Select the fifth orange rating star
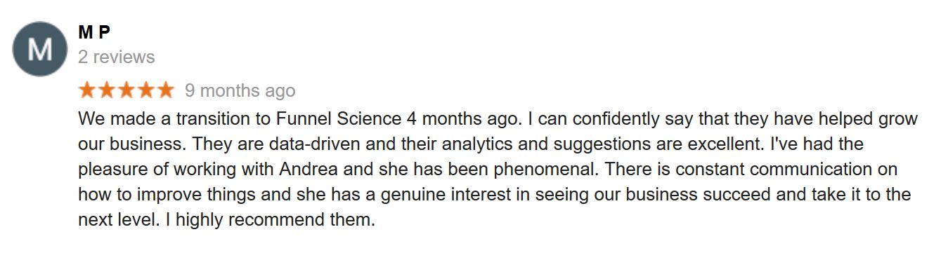948x267 pixels. [x=165, y=90]
